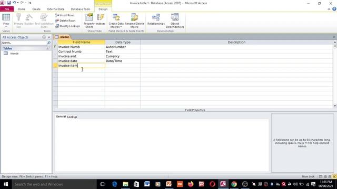Open Microsoft Store from taskbar
The width and height of the screenshot is (337, 189).
point(136,184)
